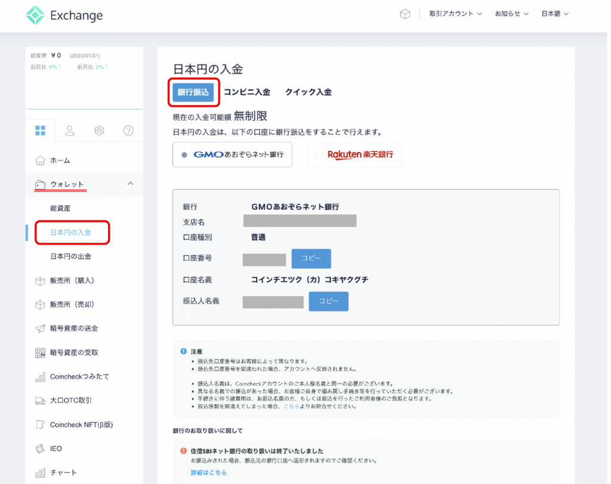Screen dimensions: 611x484
Task: Open the 日本語 language dropdown
Action: click(x=555, y=14)
